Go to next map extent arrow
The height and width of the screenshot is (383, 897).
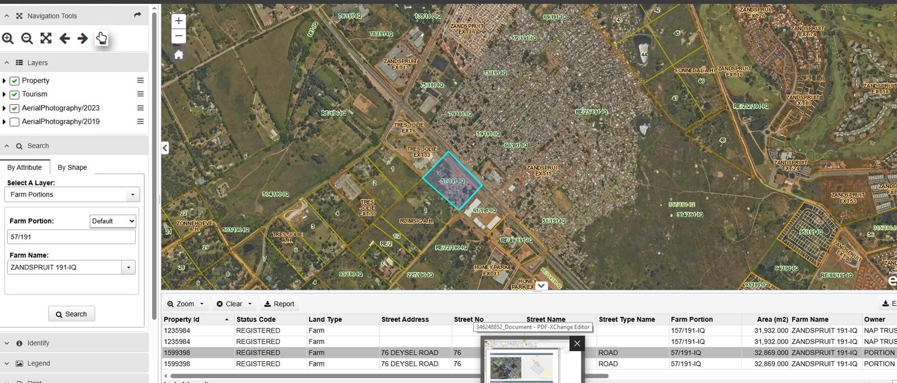tap(82, 38)
